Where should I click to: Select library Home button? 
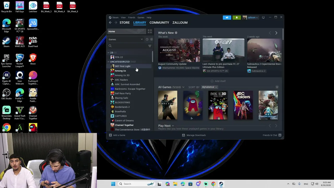[127, 31]
